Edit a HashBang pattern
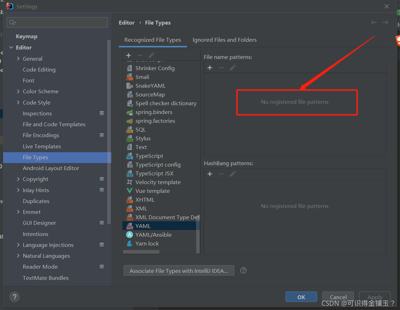Image resolution: width=400 pixels, height=310 pixels. 233,174
